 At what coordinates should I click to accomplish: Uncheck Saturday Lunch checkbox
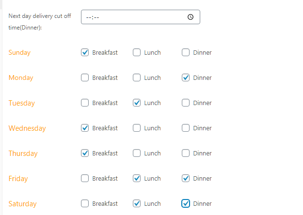(137, 203)
